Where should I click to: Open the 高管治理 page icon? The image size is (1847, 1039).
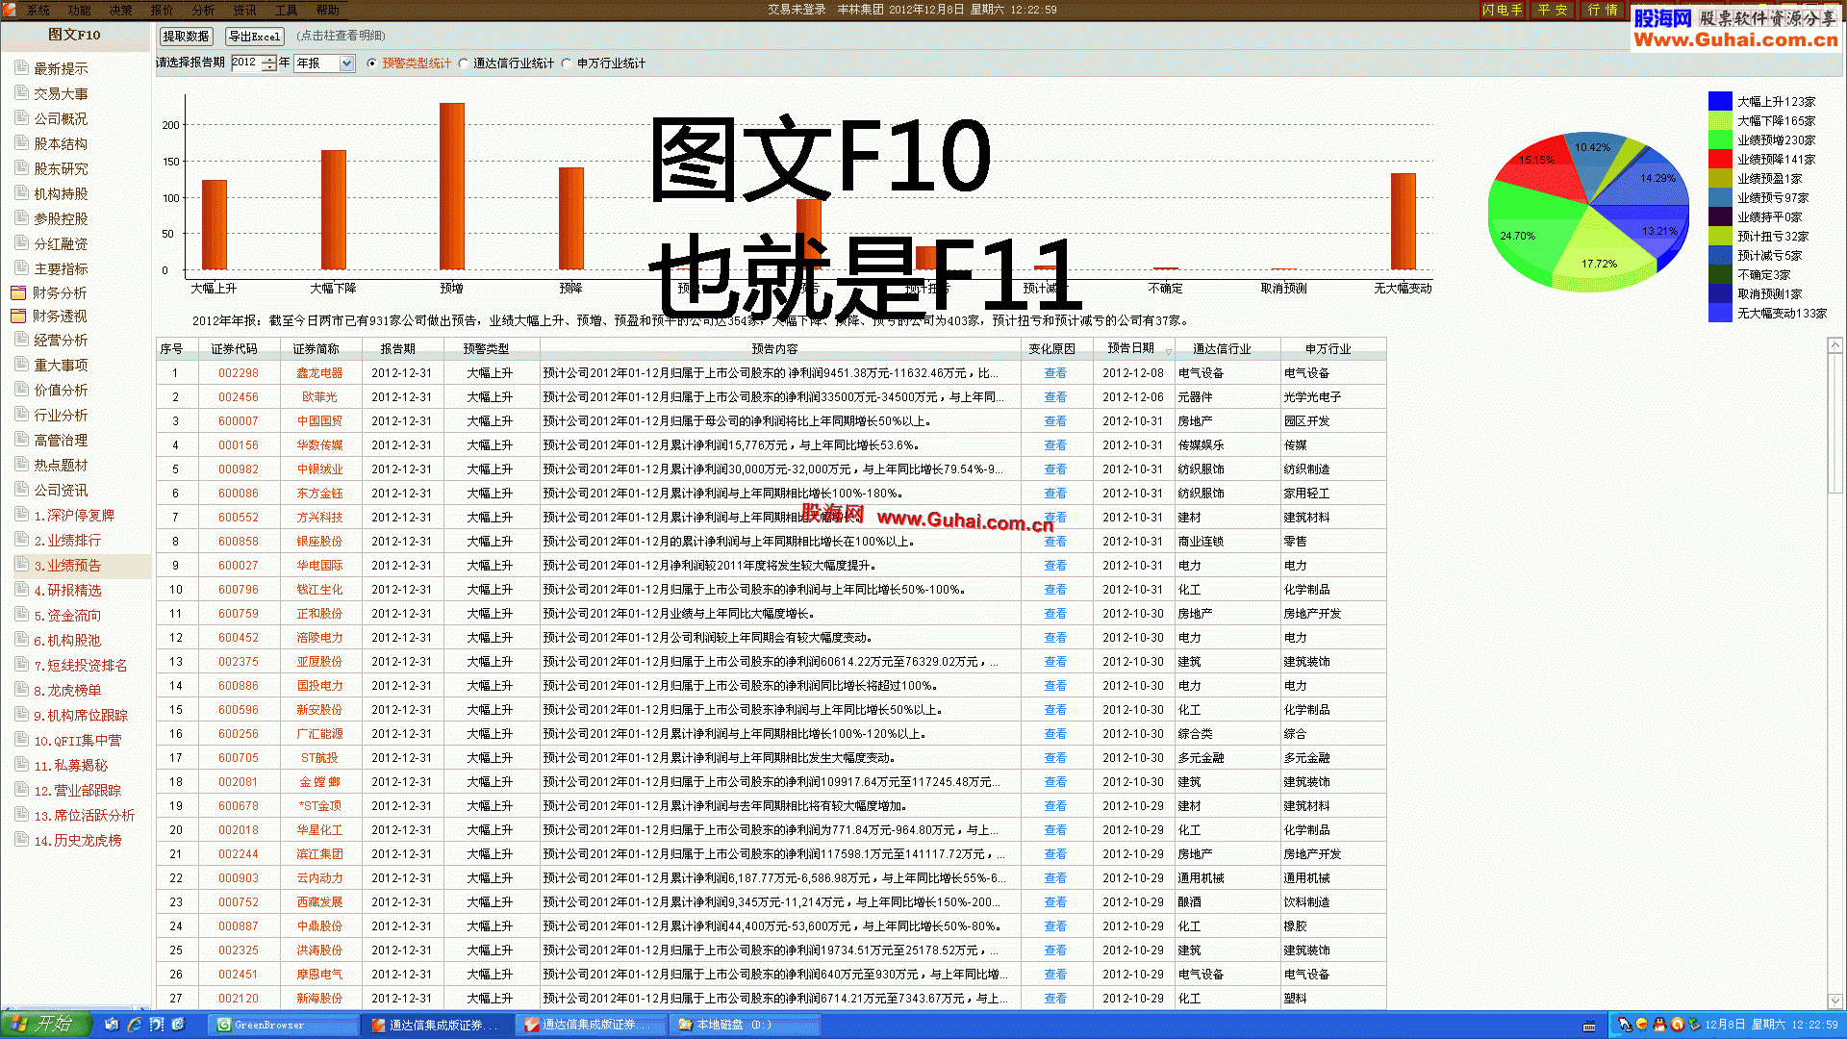(x=21, y=439)
